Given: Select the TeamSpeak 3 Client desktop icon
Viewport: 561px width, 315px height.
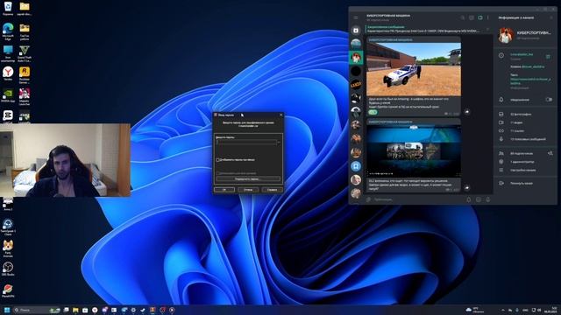Looking at the screenshot, I should [8, 227].
